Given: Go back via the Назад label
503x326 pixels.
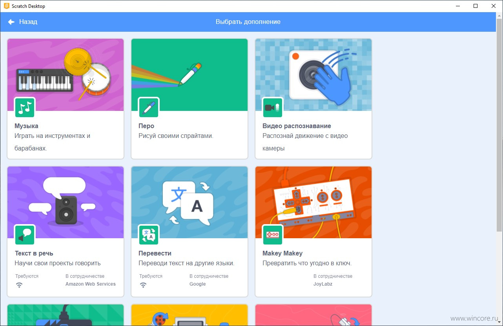Looking at the screenshot, I should pyautogui.click(x=28, y=22).
